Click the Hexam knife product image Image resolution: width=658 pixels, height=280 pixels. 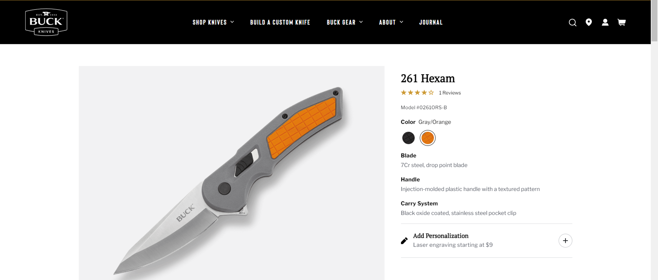(x=232, y=173)
